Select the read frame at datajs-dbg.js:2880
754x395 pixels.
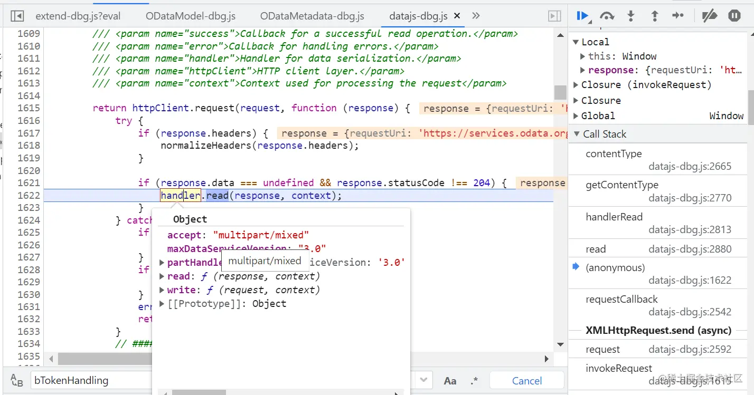point(658,249)
